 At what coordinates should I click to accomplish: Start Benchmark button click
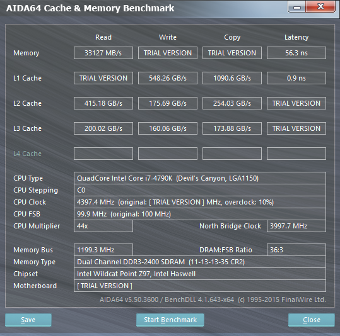click(x=170, y=320)
